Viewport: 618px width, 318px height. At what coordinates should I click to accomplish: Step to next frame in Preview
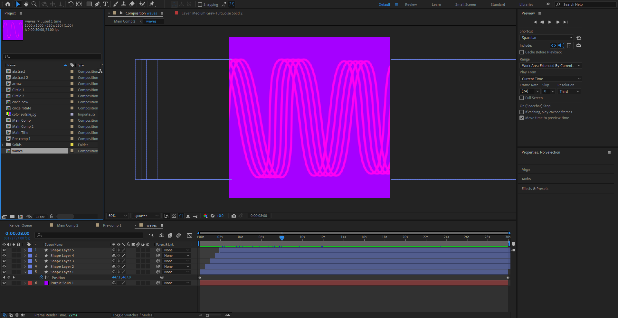point(557,22)
